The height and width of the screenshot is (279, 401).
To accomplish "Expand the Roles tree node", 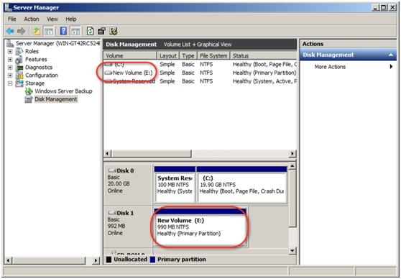I will [x=10, y=52].
